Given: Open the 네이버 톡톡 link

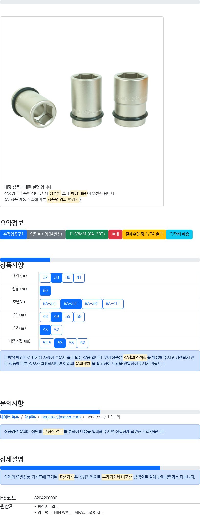Looking at the screenshot, I should point(9,417).
